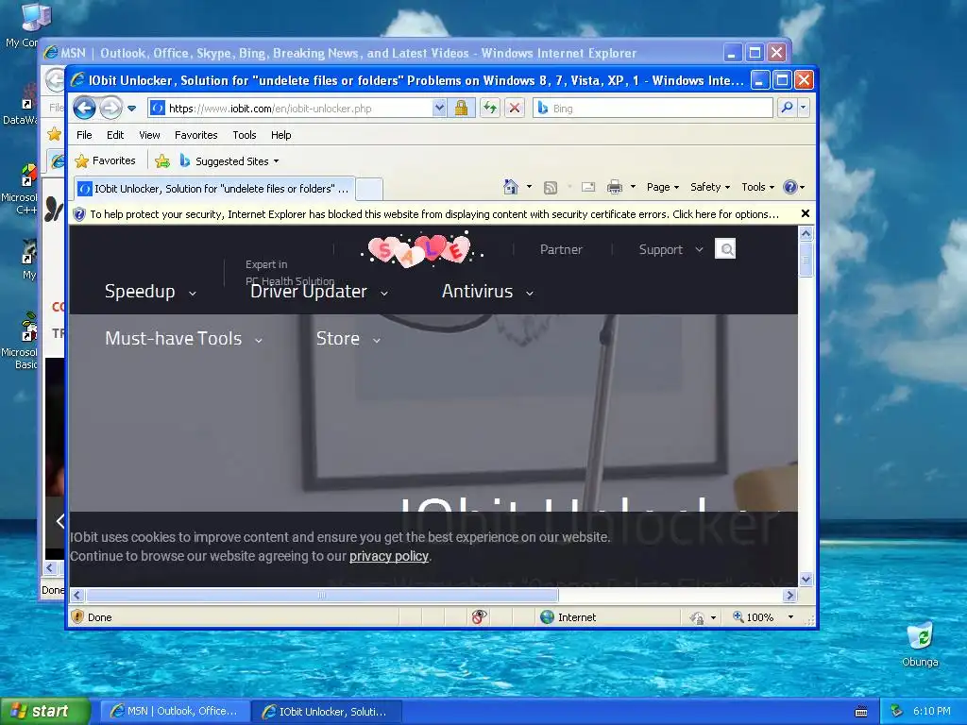Expand the Store navigation menu
Screen dimensions: 967x725
coord(348,339)
